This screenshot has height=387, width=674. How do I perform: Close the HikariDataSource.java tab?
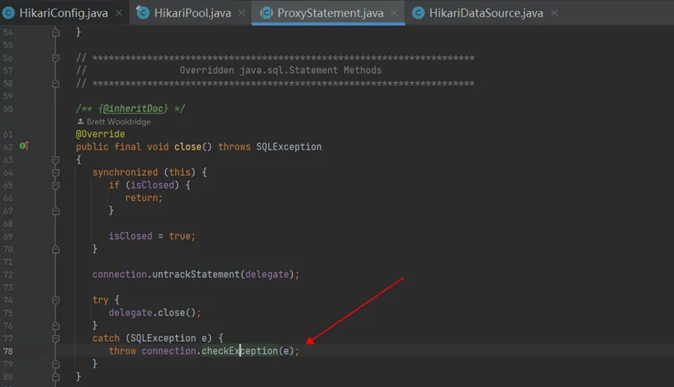click(553, 12)
